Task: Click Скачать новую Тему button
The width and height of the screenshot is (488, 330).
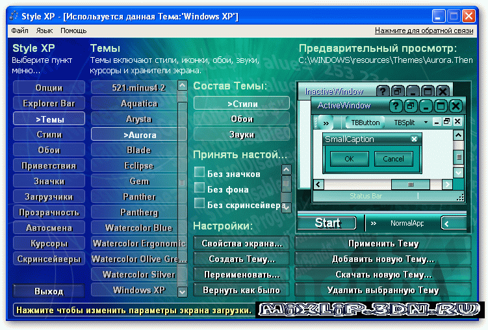Action: click(x=383, y=274)
